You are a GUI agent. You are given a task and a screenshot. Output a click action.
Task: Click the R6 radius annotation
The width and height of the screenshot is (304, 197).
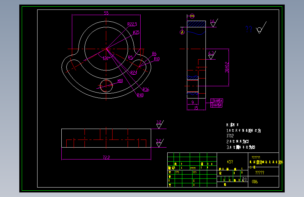point(154,54)
